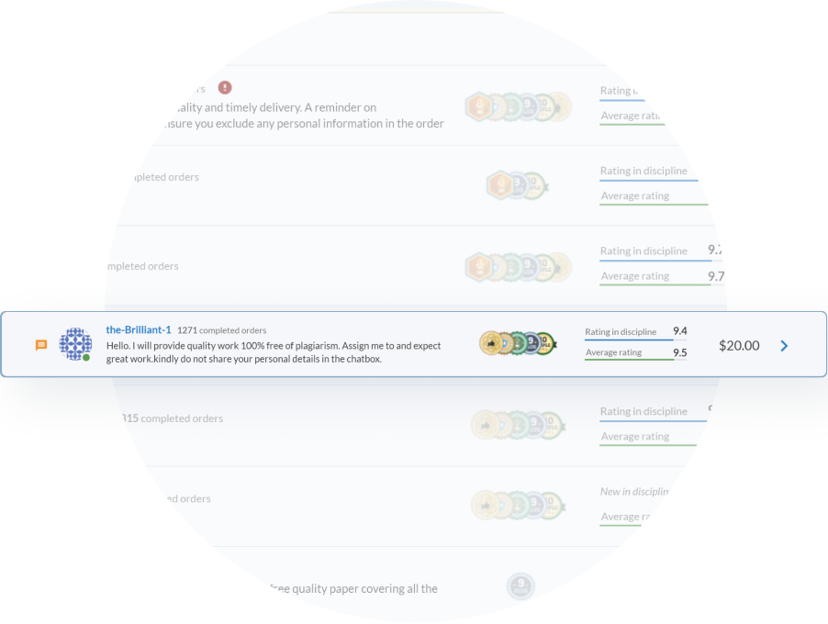Click the green Average rating 9.5 bar
The image size is (828, 624).
(x=630, y=360)
